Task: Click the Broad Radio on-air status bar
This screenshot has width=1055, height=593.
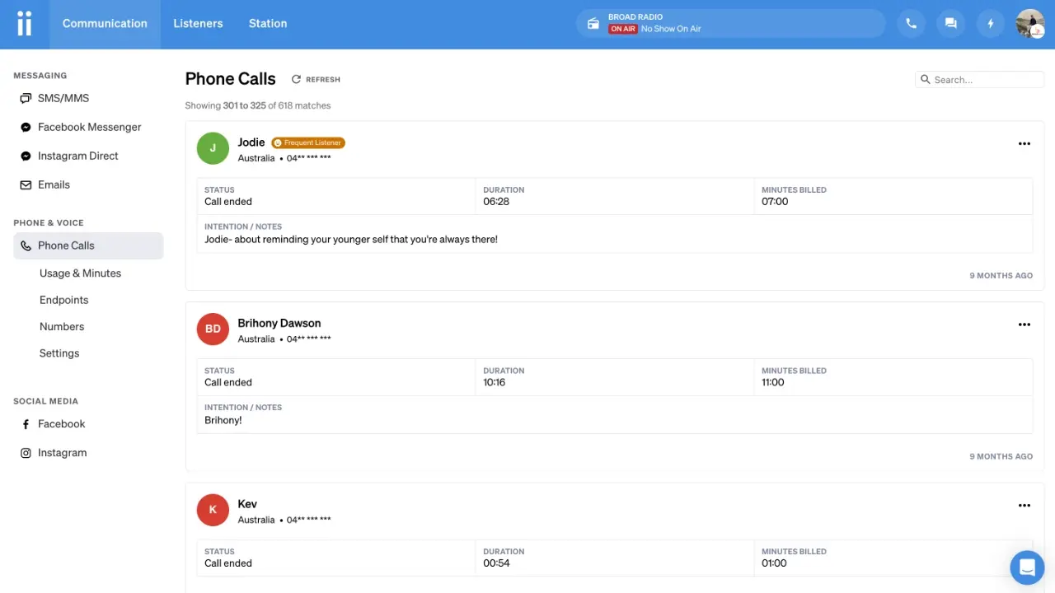Action: 730,24
